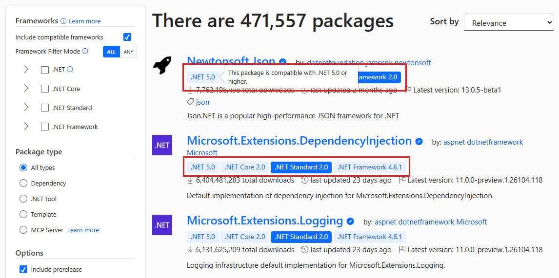Screen dimensions: 559x278
Task: Uncheck the Include prerelease option
Action: [x=23, y=269]
